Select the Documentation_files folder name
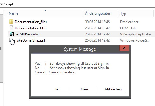 pos(31,22)
